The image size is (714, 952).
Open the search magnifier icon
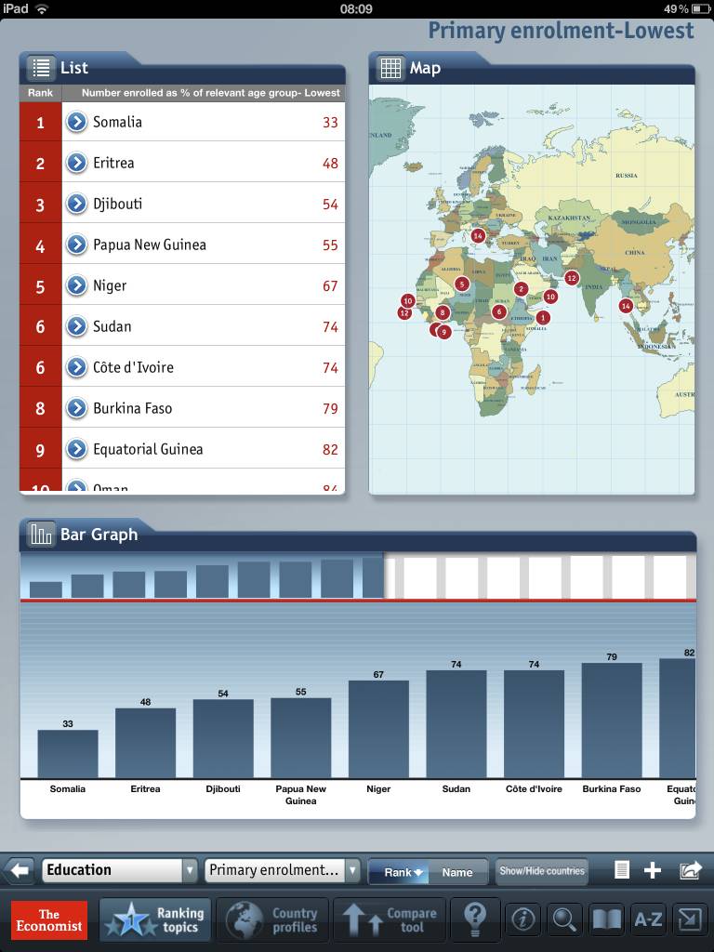click(564, 919)
